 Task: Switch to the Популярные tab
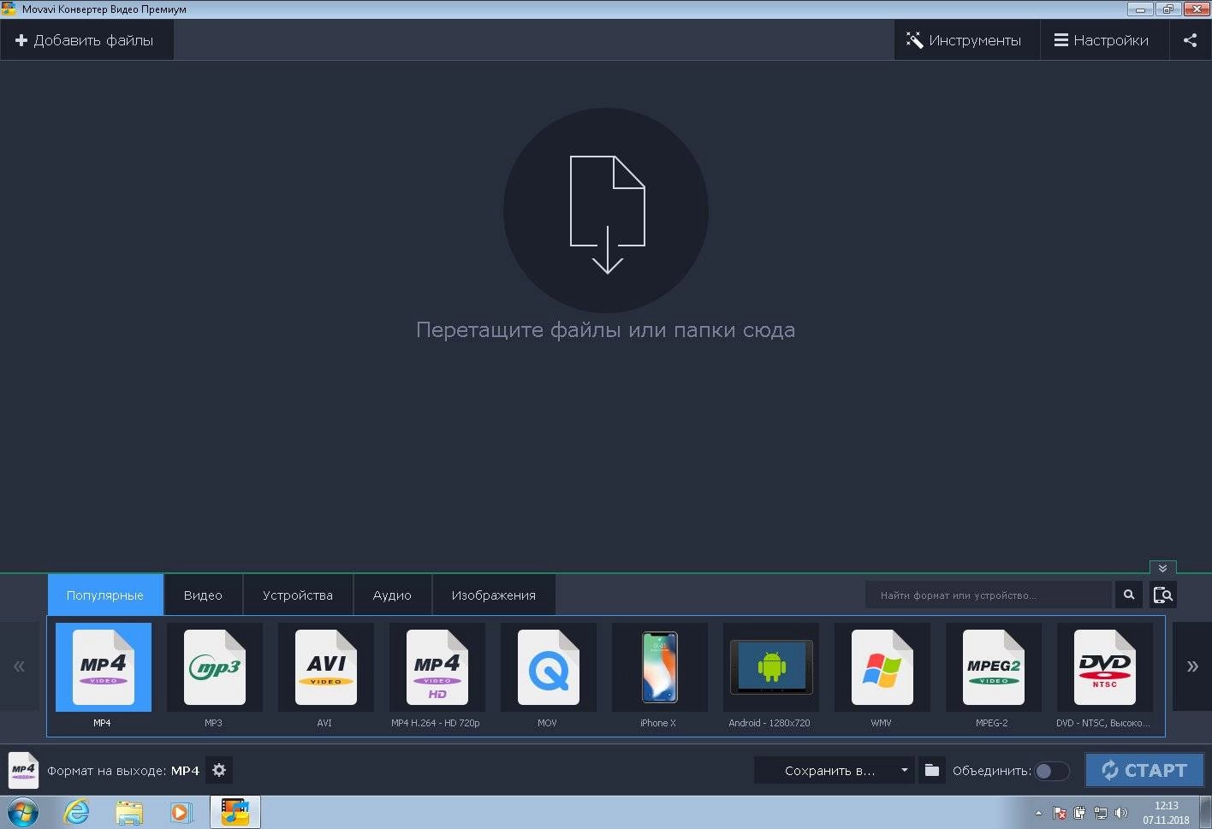click(105, 595)
